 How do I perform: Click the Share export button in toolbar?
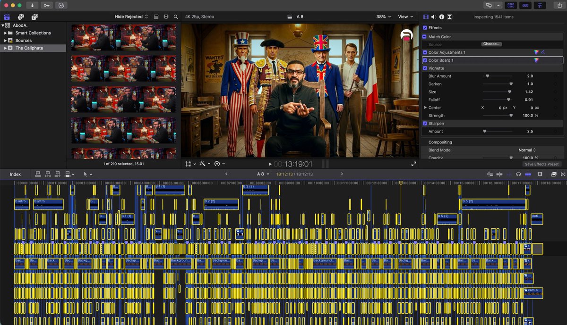560,5
